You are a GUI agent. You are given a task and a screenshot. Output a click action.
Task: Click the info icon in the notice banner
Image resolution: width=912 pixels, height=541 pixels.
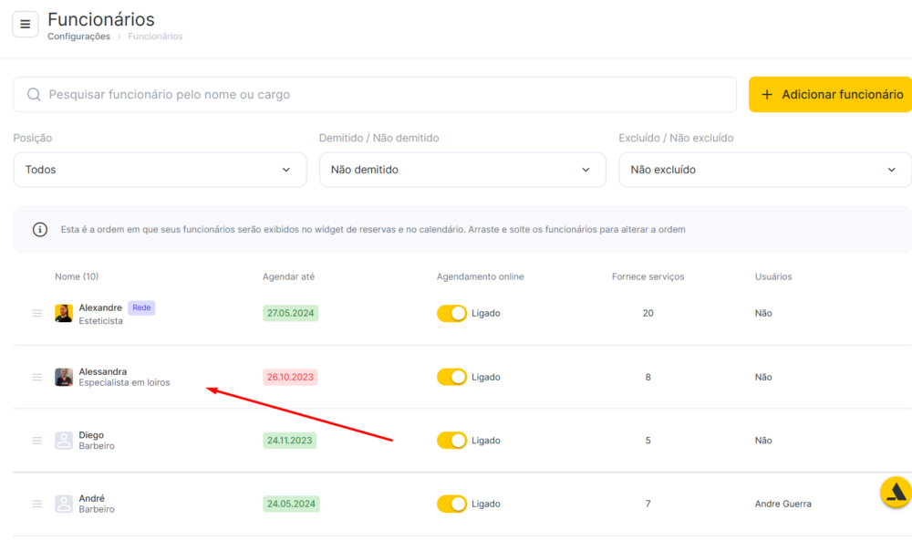point(39,229)
